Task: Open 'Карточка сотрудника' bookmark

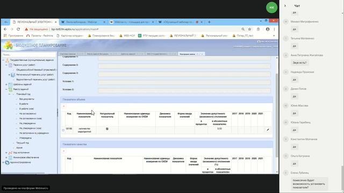Action: point(70,36)
